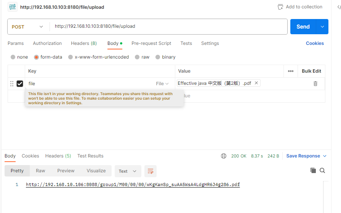Expand the Send button arrow options
The image size is (341, 213).
click(322, 27)
